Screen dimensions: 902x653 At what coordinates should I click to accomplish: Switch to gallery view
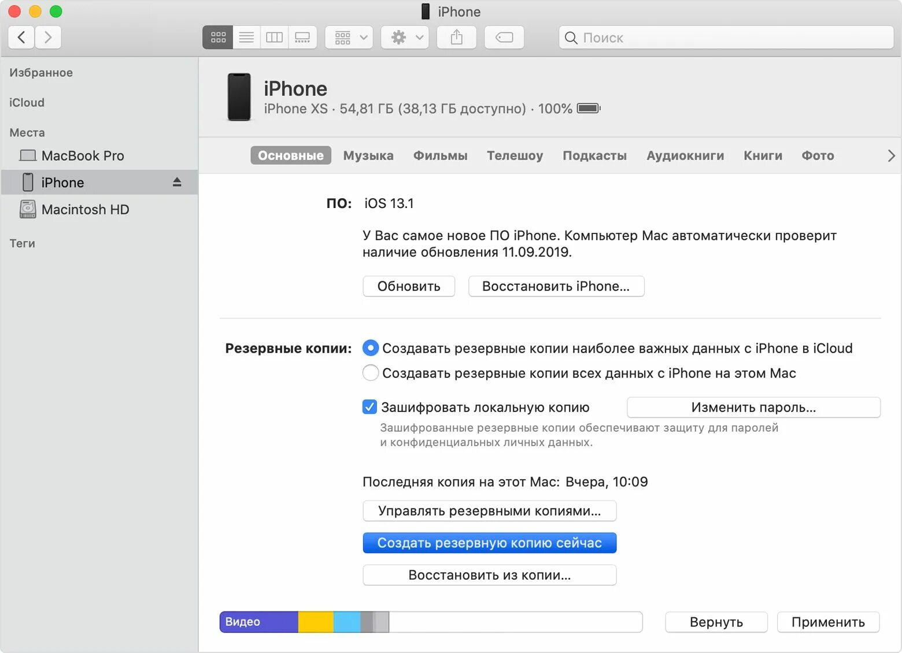click(x=302, y=38)
